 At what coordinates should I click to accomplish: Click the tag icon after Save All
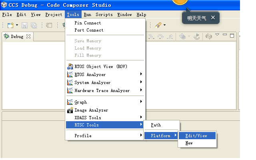(x=49, y=25)
